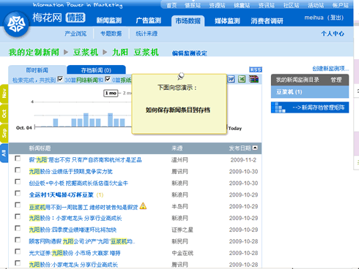
Task: Click the pushpin on the yellow note
Action: [180, 76]
